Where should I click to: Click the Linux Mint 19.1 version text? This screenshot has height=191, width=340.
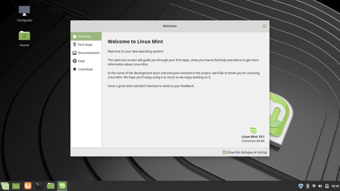tap(253, 137)
